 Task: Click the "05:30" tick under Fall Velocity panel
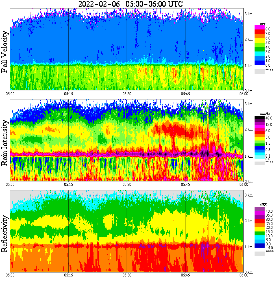[x=127, y=94]
